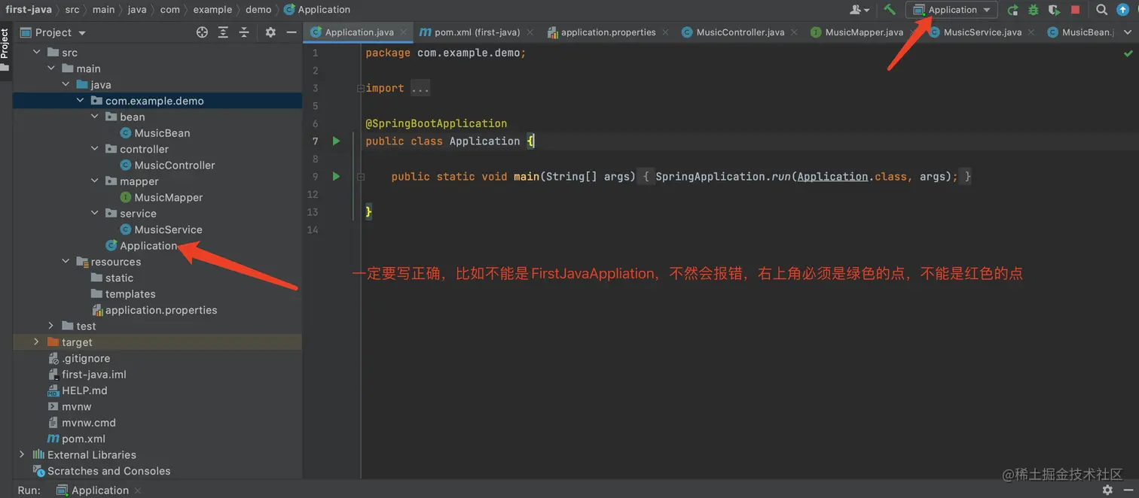The height and width of the screenshot is (498, 1139).
Task: Select MusicBean class in project tree
Action: click(x=162, y=133)
